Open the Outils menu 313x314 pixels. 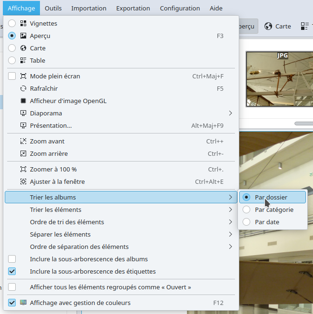(53, 8)
